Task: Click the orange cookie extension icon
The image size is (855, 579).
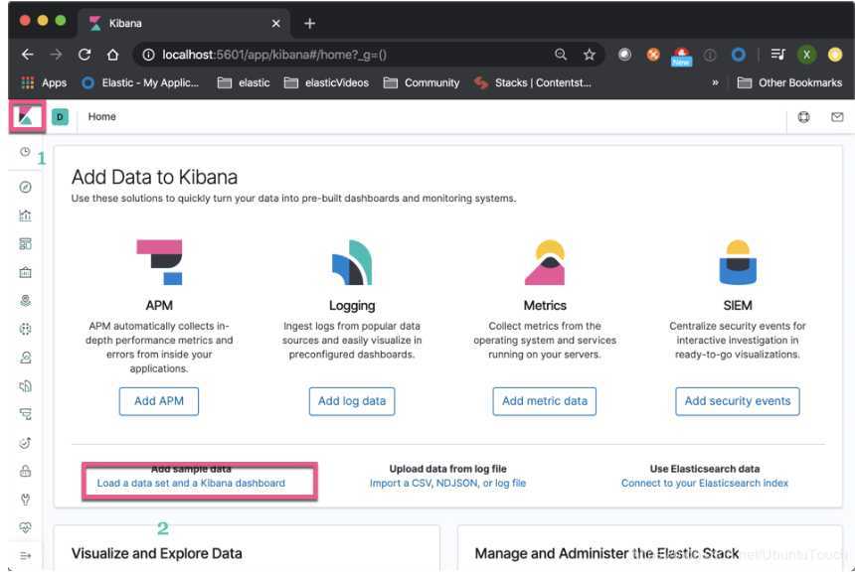Action: (x=653, y=55)
